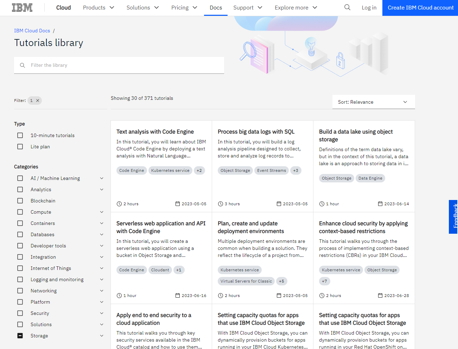Image resolution: width=458 pixels, height=349 pixels.
Task: Open the IBM Cloud Docs breadcrumb link
Action: coord(32,31)
